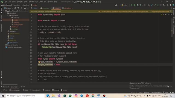Click the UTF-8 encoding in status bar
The width and height of the screenshot is (175, 98).
point(140,92)
